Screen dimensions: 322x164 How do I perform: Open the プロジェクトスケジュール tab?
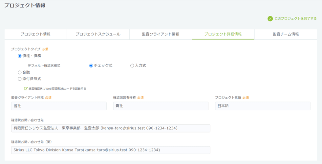[98, 34]
